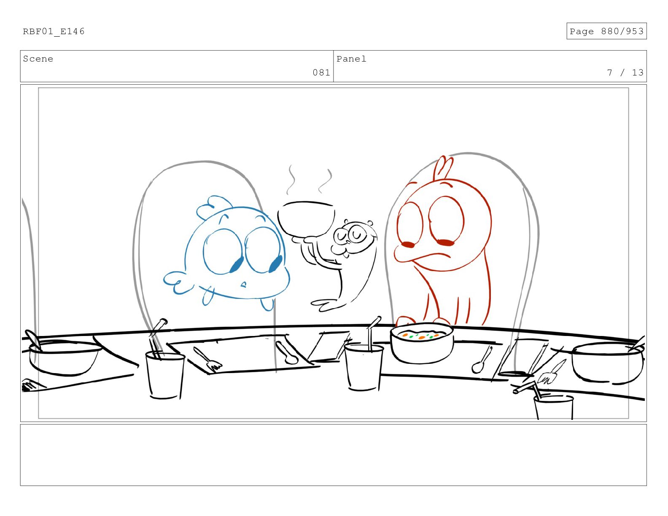Click the 'Page 880/953' page indicator
This screenshot has width=668, height=516.
point(606,31)
